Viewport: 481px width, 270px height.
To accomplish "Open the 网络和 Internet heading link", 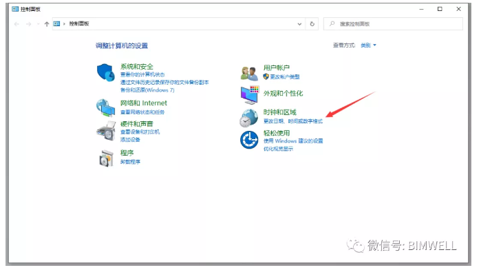I will pos(144,103).
